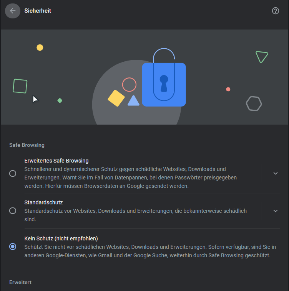Click the red outlined circle near the padlock
The height and width of the screenshot is (291, 289).
click(x=129, y=85)
